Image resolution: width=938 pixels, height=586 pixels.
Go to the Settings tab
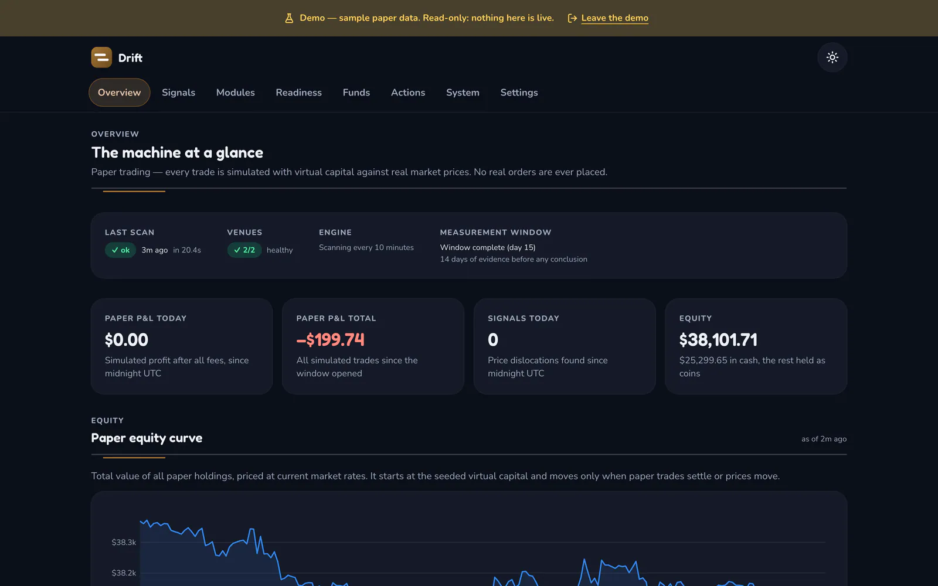(x=519, y=93)
